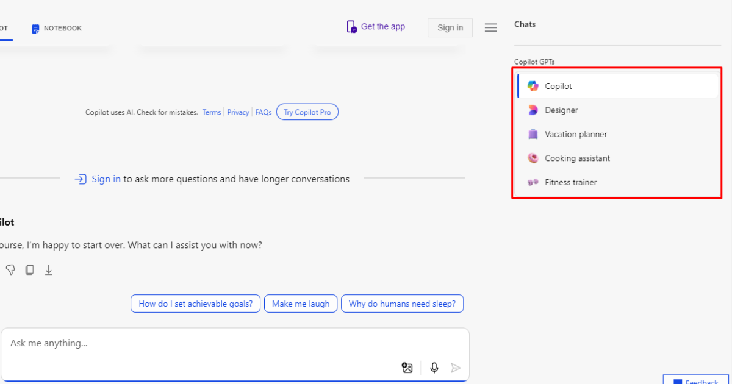Click the send arrow icon
The width and height of the screenshot is (732, 384).
(456, 368)
